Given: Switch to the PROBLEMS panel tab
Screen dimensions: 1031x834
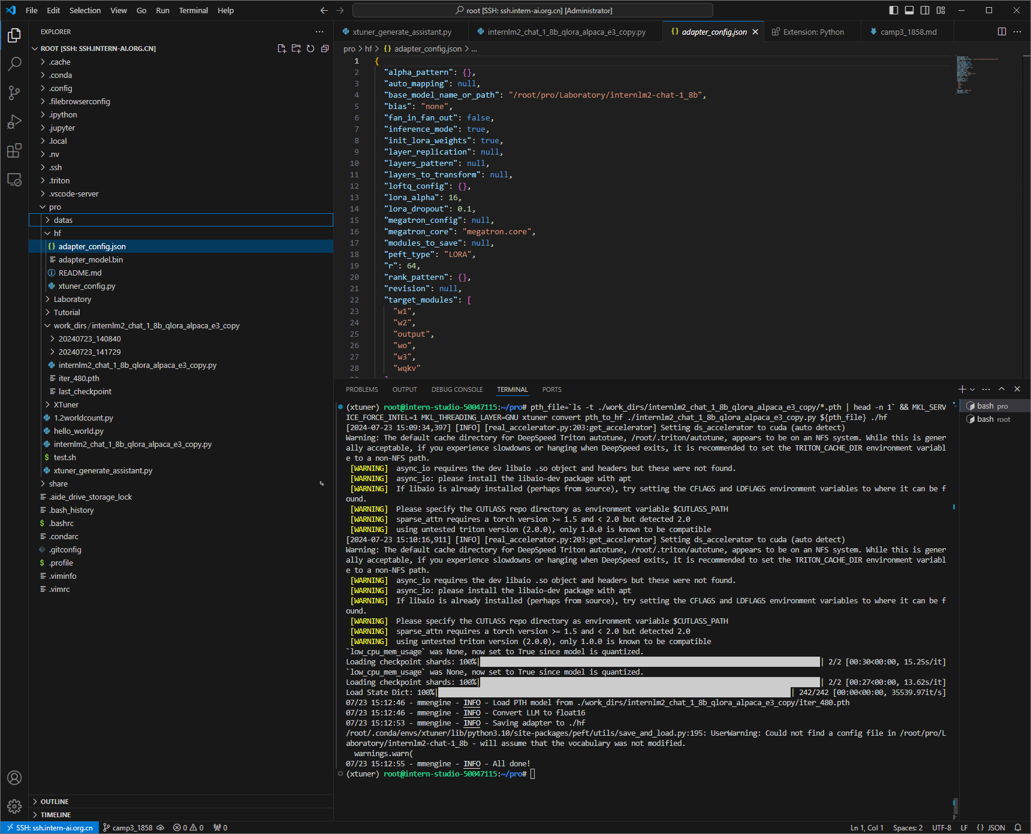Looking at the screenshot, I should (x=361, y=389).
